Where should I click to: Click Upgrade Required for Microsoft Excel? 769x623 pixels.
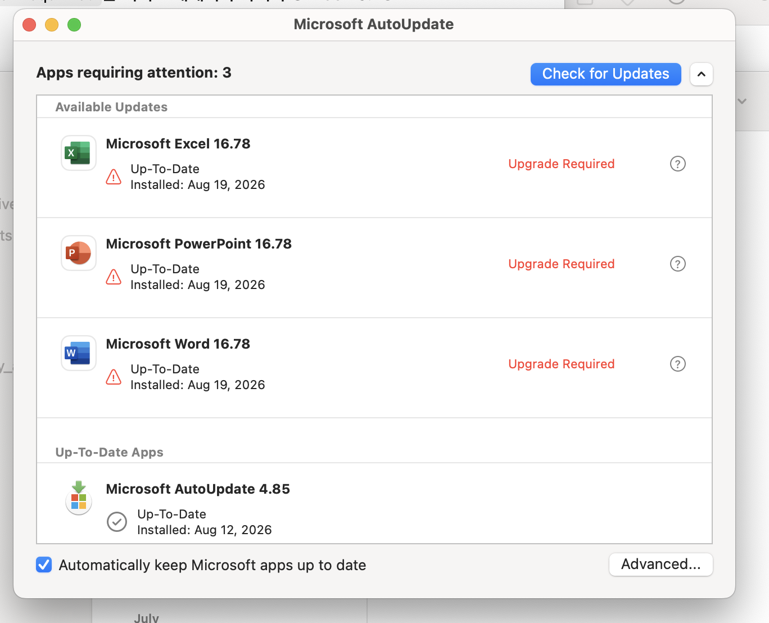click(562, 164)
